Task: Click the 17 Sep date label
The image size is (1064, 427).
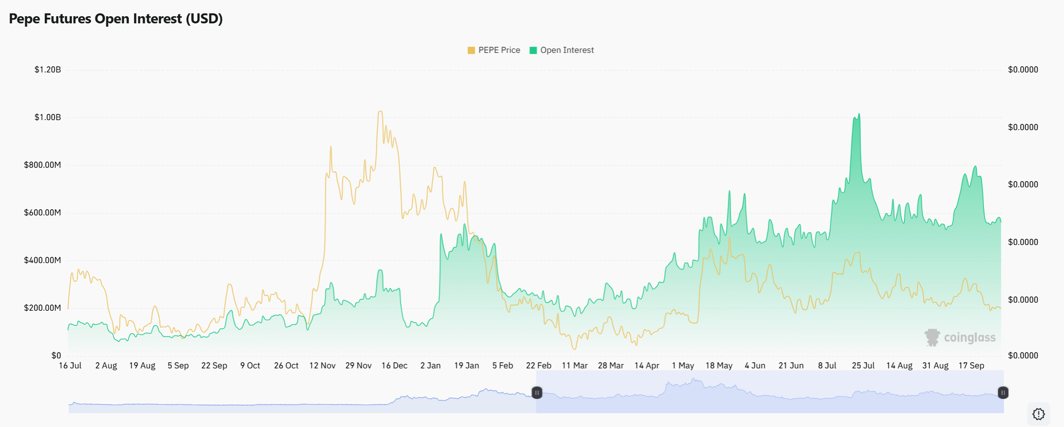Action: click(x=971, y=366)
